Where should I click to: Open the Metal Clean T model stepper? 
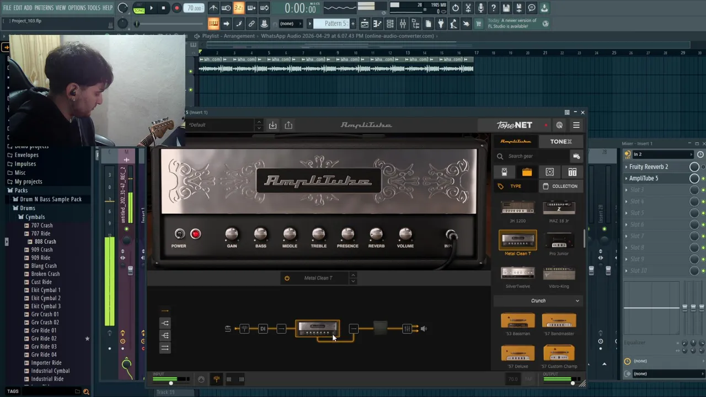(353, 278)
